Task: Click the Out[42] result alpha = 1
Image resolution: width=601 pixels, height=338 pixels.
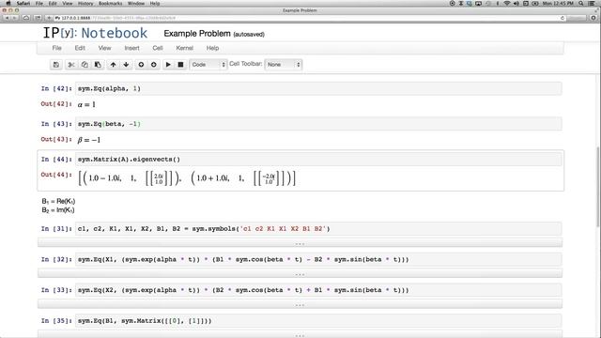Action: point(86,104)
